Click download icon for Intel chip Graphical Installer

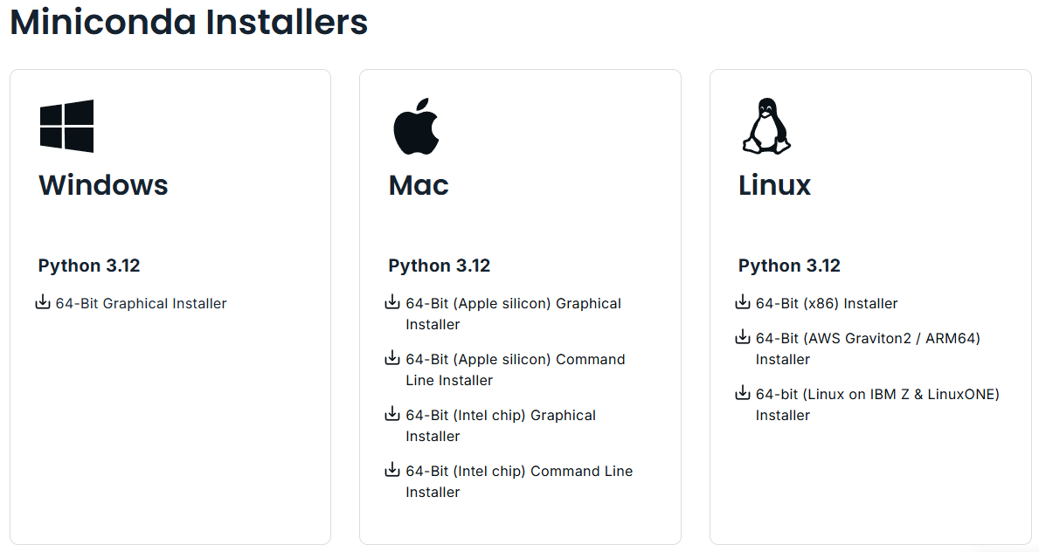[392, 415]
